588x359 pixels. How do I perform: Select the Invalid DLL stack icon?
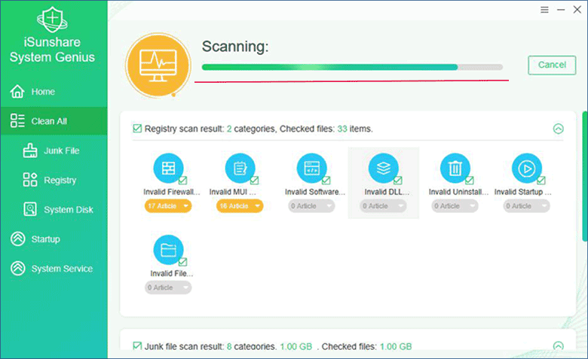(x=382, y=167)
